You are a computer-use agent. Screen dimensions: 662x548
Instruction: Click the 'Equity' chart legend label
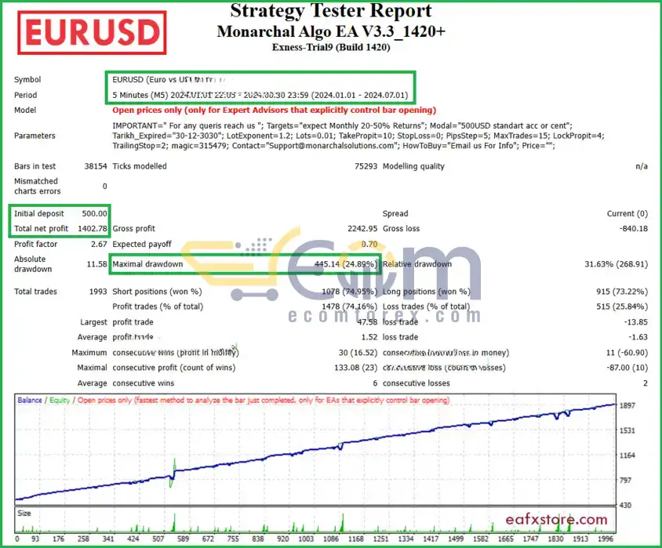coord(60,400)
